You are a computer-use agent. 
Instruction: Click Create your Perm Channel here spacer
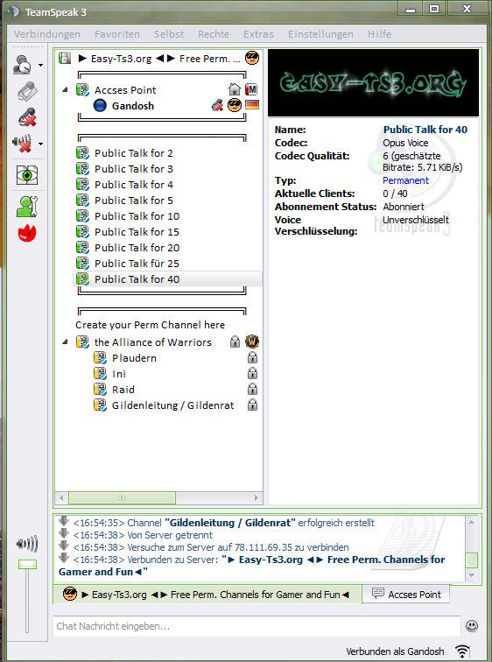point(151,325)
